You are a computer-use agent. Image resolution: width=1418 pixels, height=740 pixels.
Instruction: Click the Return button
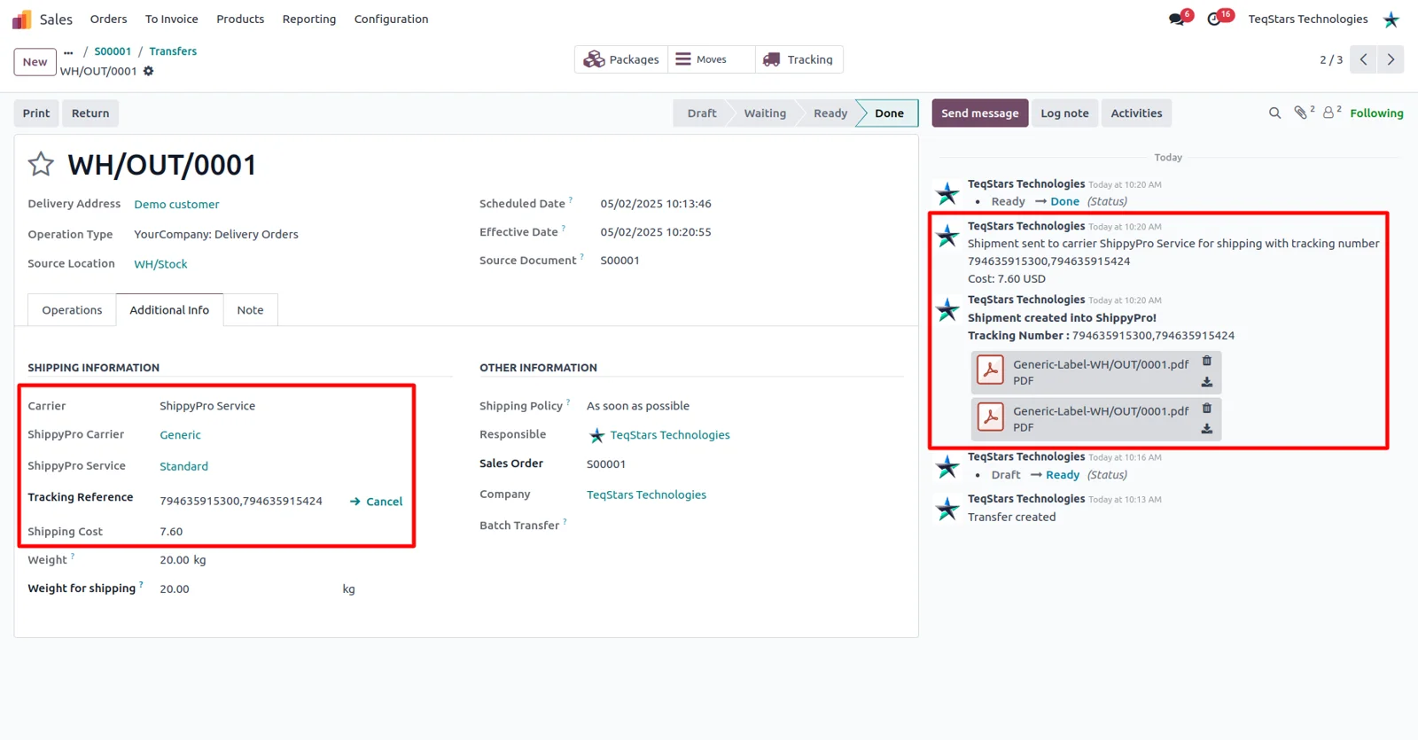90,113
